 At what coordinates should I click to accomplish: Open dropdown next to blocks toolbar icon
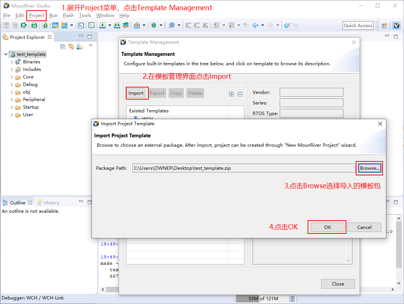pos(72,25)
